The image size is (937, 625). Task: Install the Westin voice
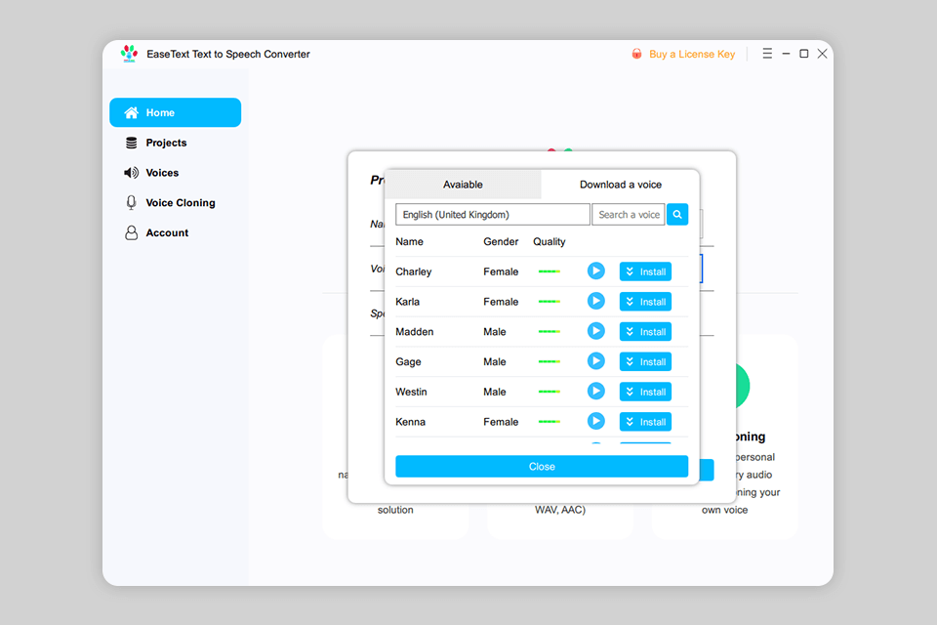(x=645, y=392)
